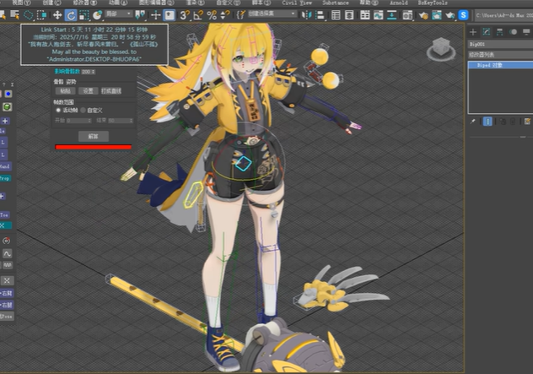Viewport: 533px width, 374px height.
Task: Open the 视图 menu
Action: pos(21,3)
